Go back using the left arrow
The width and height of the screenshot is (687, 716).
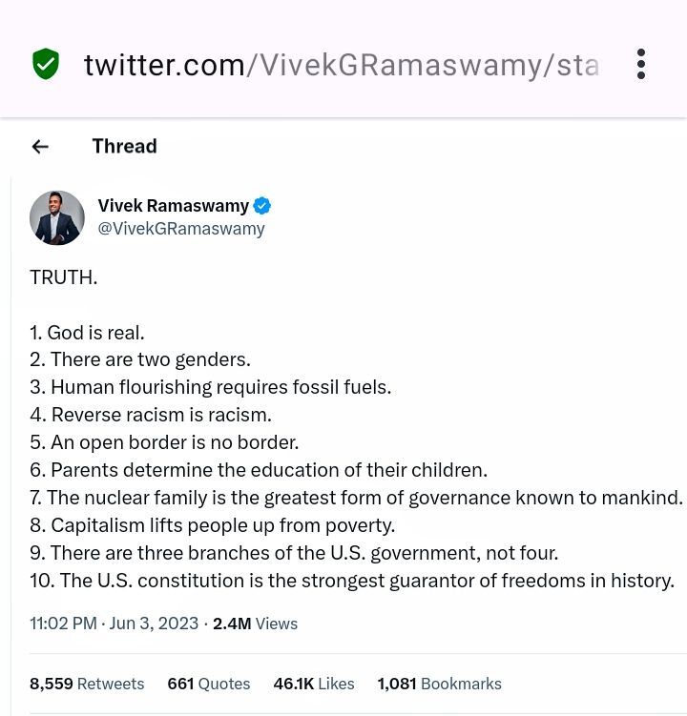40,146
